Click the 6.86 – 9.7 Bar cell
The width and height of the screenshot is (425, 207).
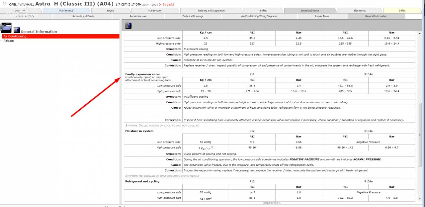[x=392, y=148]
